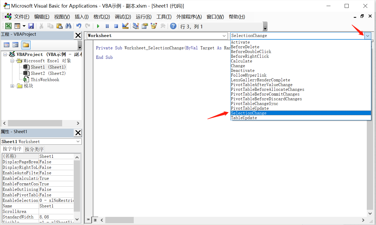The image size is (376, 225).
Task: Click the procedure dropdown arrow button
Action: (x=368, y=36)
